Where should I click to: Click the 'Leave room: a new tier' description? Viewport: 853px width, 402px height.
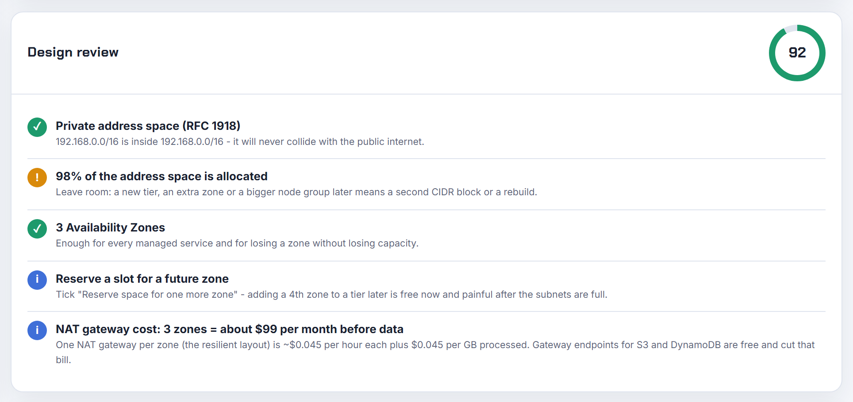pos(296,192)
